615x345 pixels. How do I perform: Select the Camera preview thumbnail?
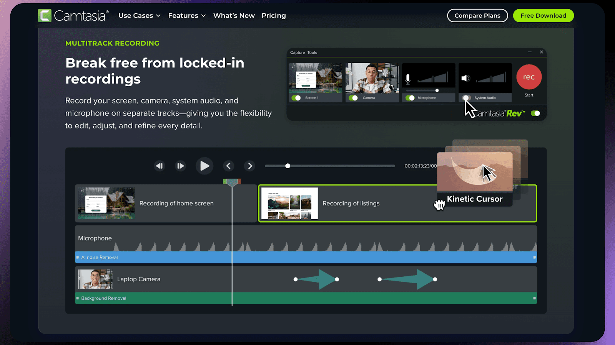click(x=372, y=78)
